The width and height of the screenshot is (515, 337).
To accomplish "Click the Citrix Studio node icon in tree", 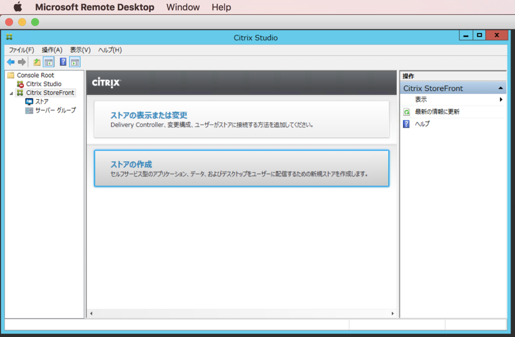I will 20,84.
